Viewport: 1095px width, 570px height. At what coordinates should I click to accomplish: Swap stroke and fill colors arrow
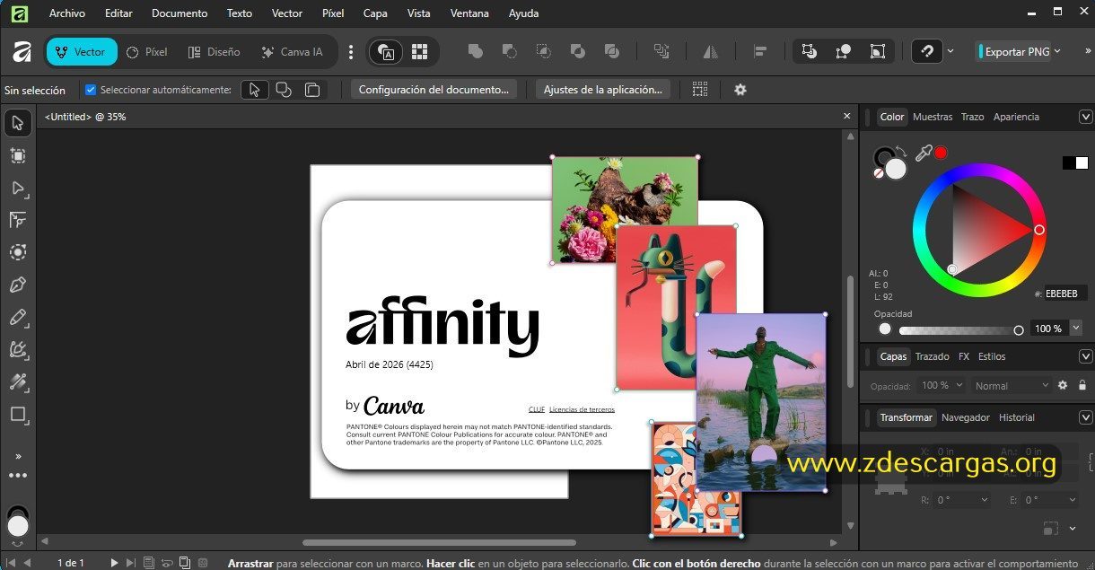coord(902,152)
